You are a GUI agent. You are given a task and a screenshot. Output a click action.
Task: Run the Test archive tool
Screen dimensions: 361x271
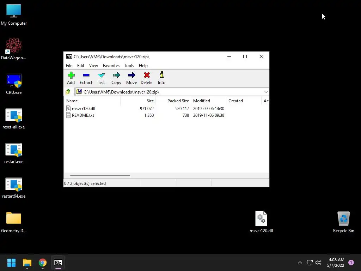(x=101, y=75)
